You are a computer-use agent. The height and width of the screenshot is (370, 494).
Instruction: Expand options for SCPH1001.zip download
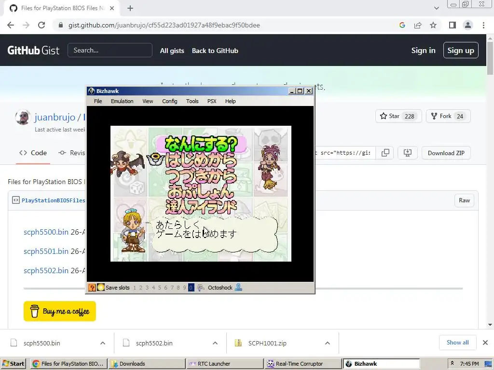click(328, 343)
